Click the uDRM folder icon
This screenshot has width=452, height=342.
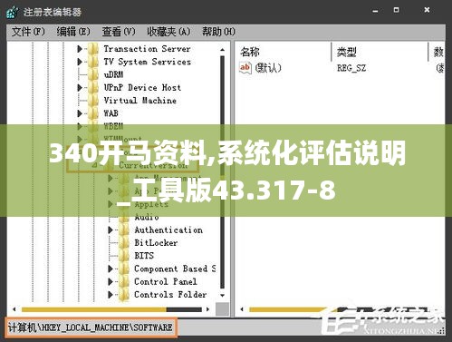93,74
